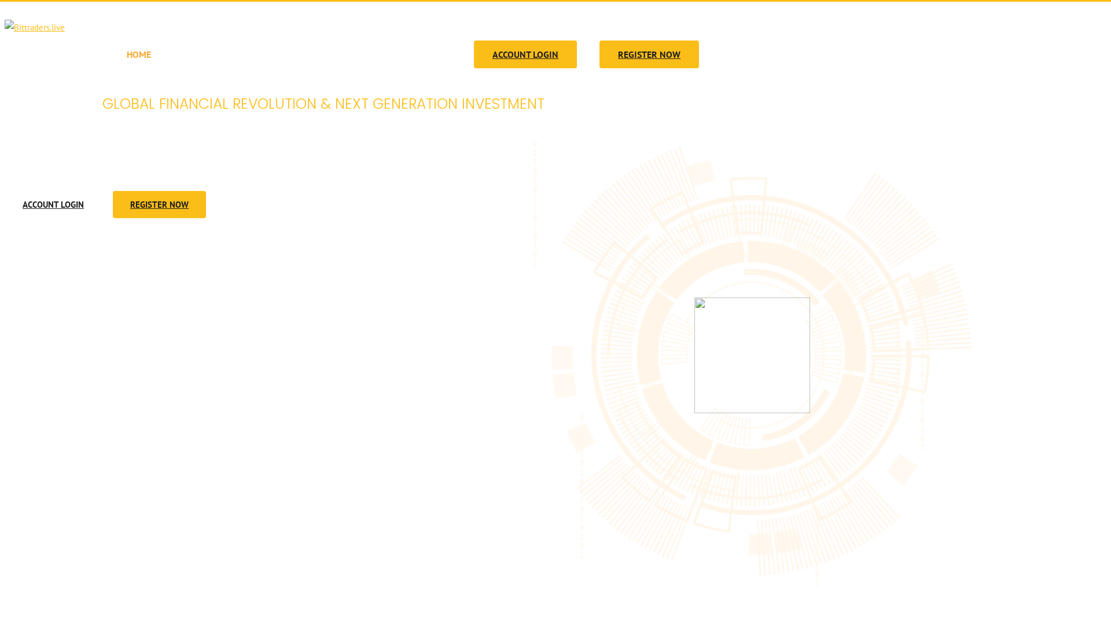Click ACCOUNT LOGIN in the top navigation
Screen dimensions: 1111x625
point(525,54)
